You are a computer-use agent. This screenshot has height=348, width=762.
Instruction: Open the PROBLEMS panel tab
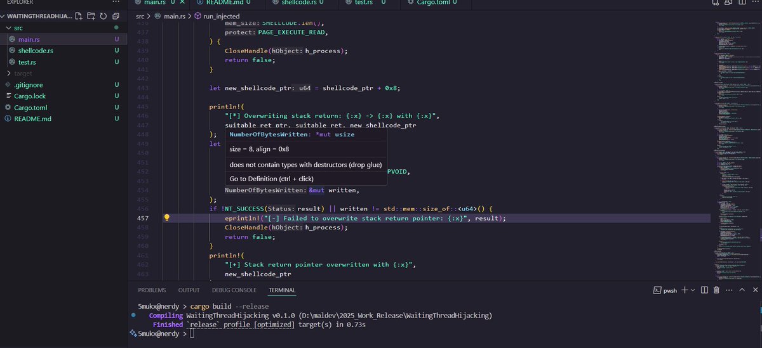(152, 290)
